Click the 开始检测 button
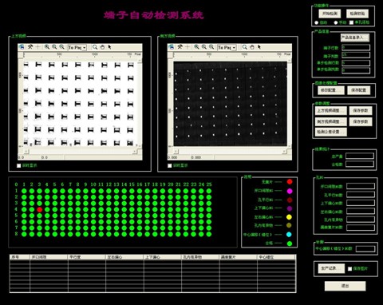Viewport: 383px width, 305px height. [x=330, y=14]
